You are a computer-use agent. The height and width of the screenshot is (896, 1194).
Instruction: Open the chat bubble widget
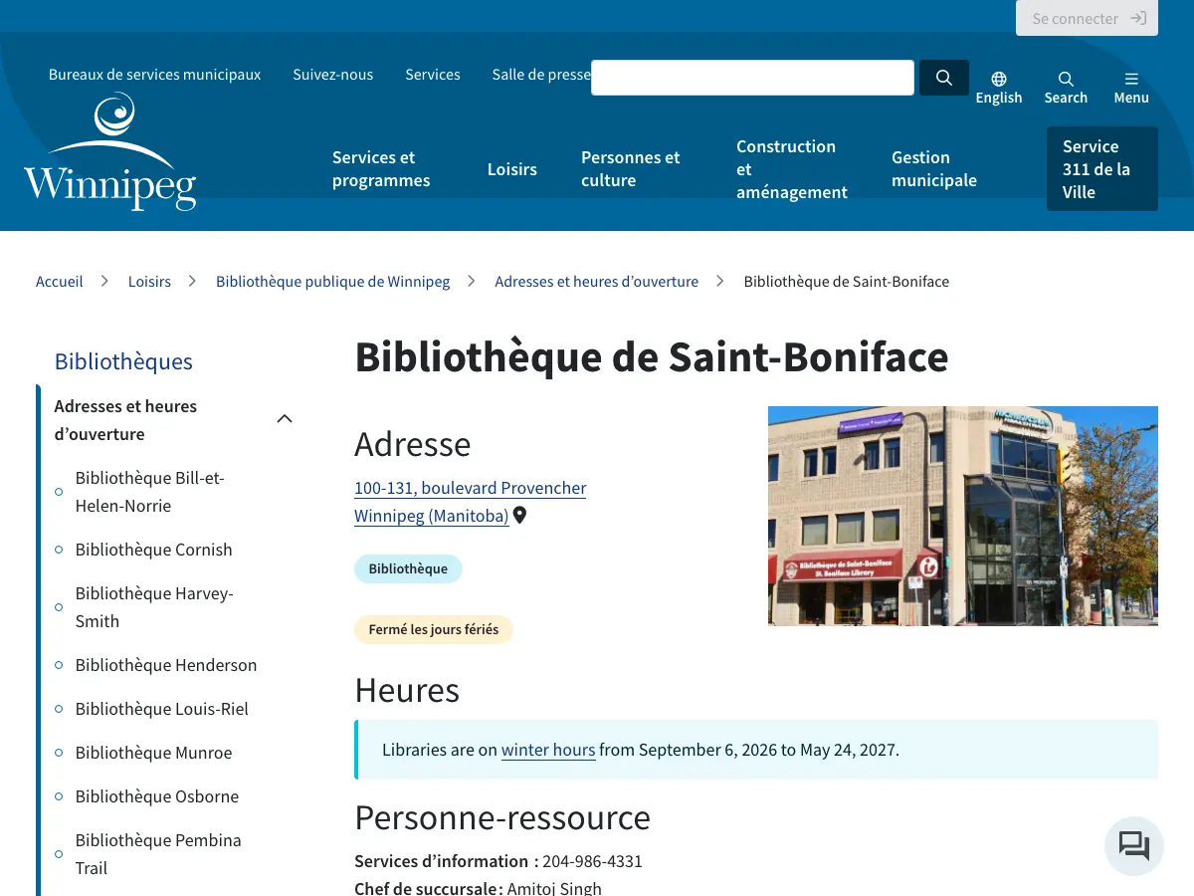pyautogui.click(x=1134, y=846)
